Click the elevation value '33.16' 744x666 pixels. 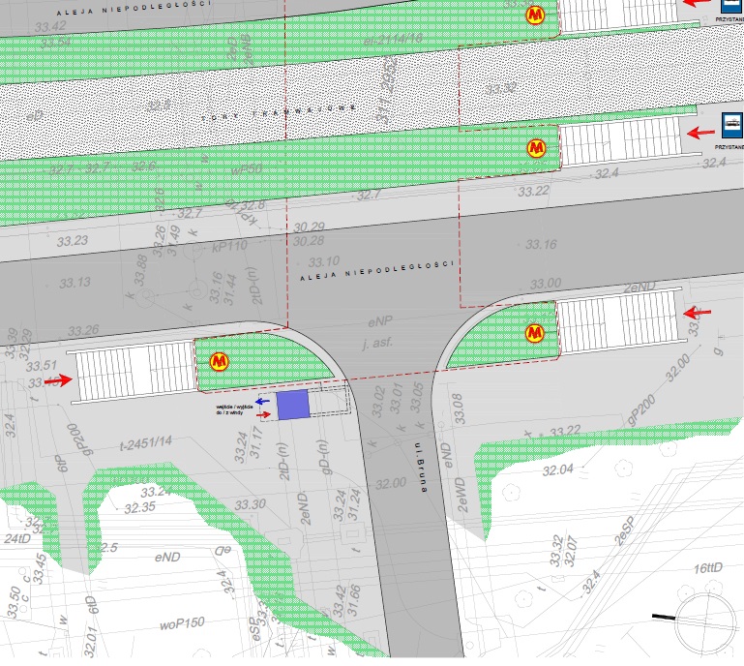(541, 245)
